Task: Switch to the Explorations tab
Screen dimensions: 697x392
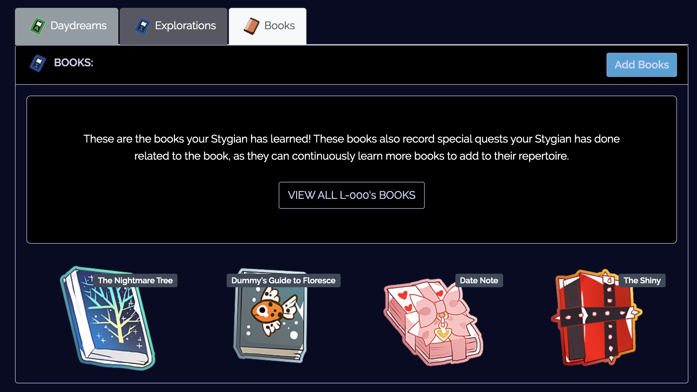Action: tap(174, 26)
